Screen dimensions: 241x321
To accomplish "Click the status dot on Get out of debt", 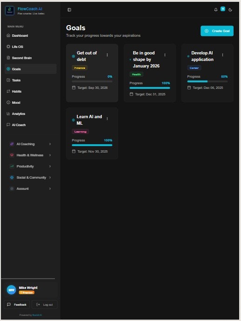I will point(74,56).
